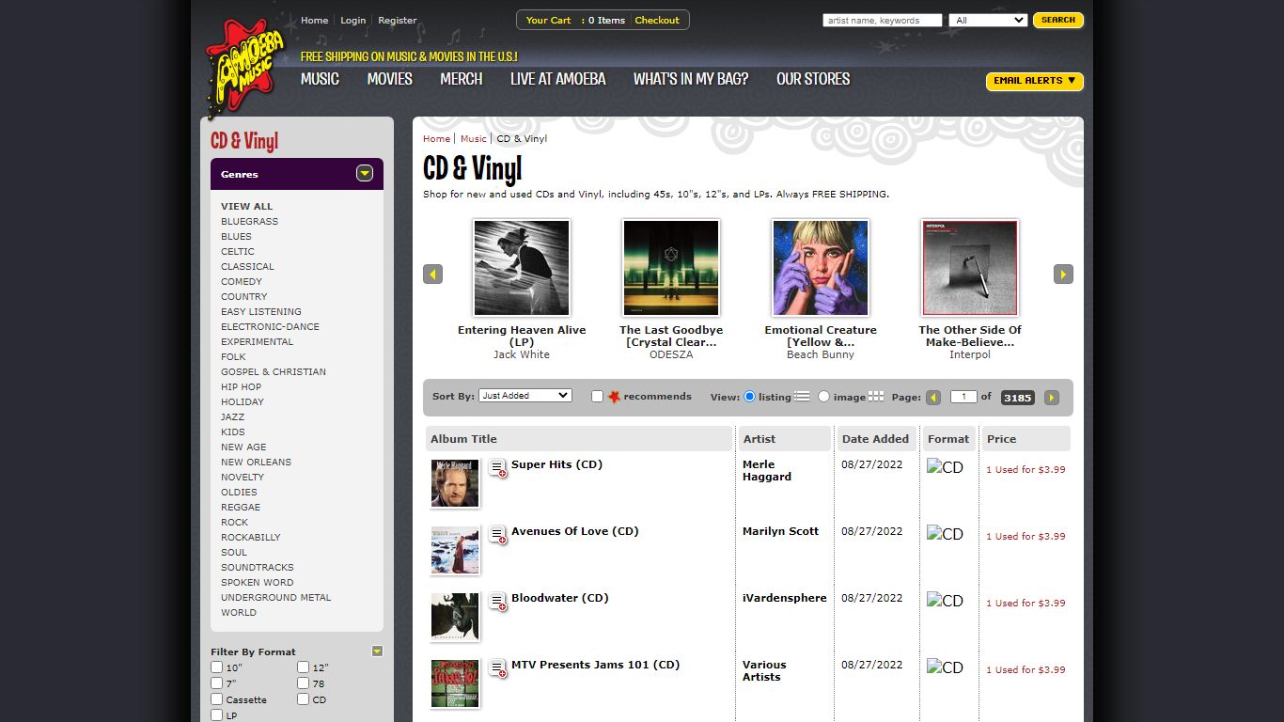1284x722 pixels.
Task: Click listing view lines icon
Action: [x=802, y=397]
